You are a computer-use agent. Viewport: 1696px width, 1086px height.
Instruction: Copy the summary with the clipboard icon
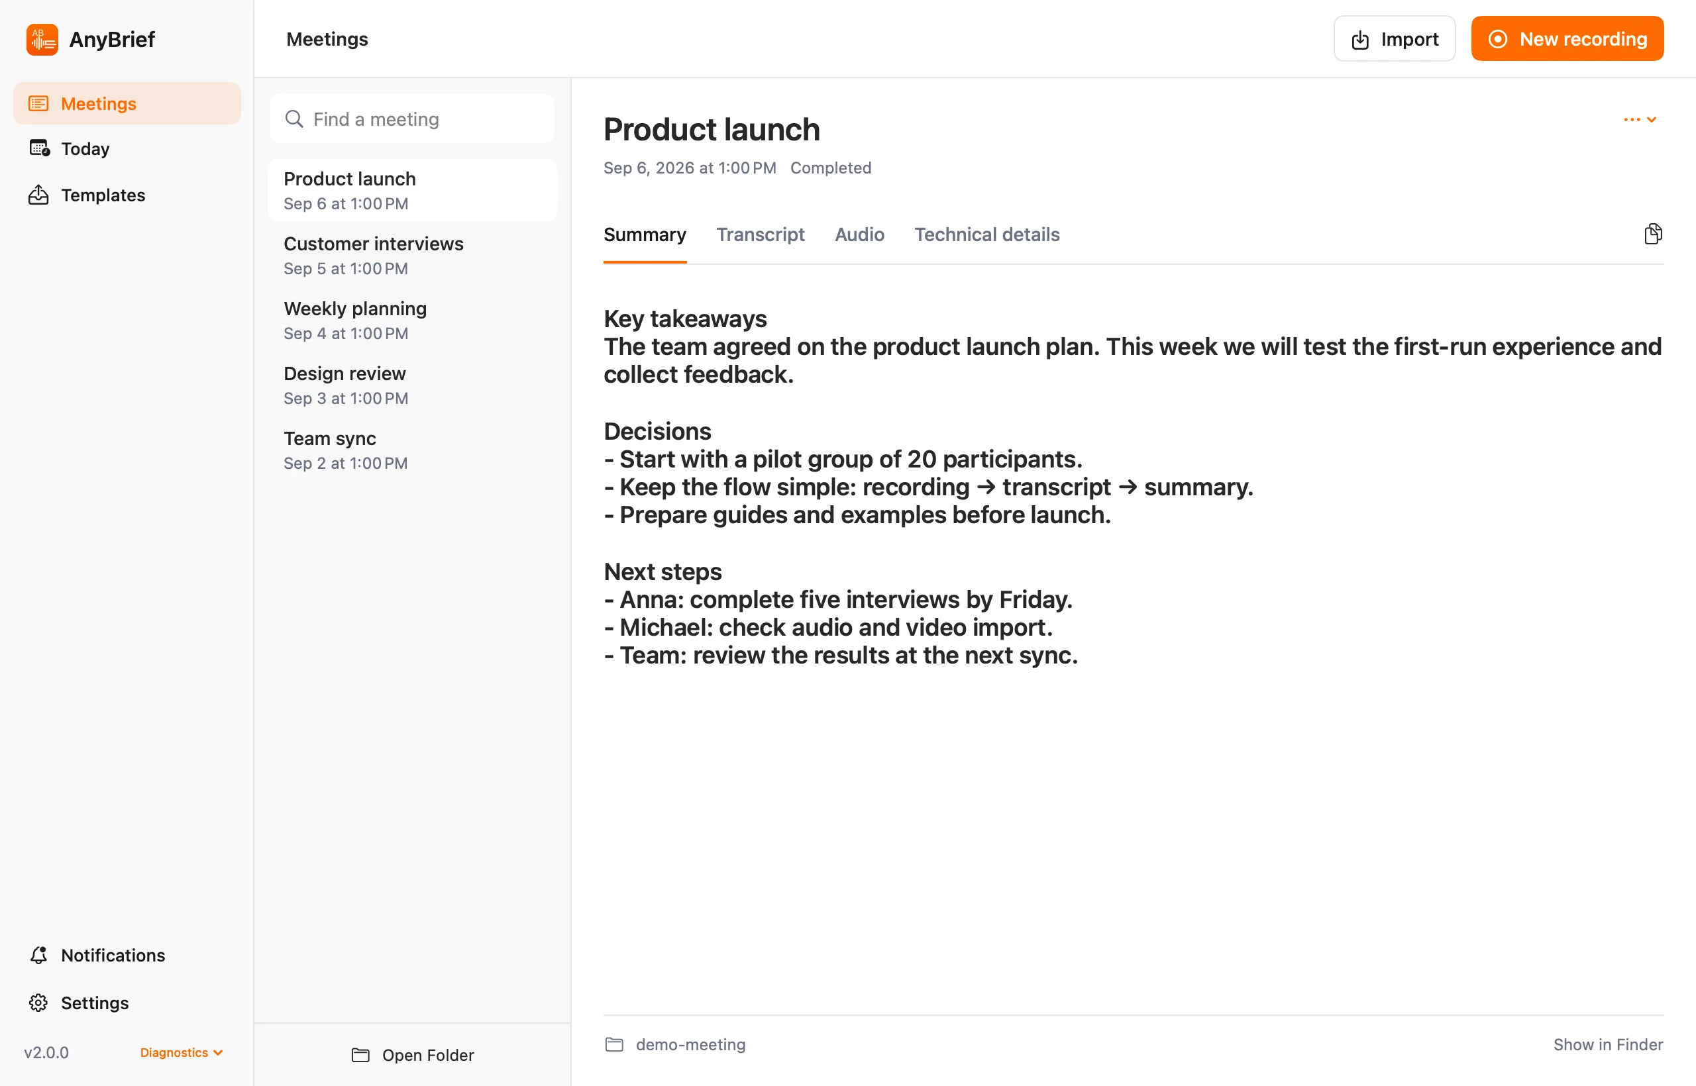pos(1653,234)
